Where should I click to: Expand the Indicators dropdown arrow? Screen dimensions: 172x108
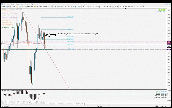(x=73, y=7)
